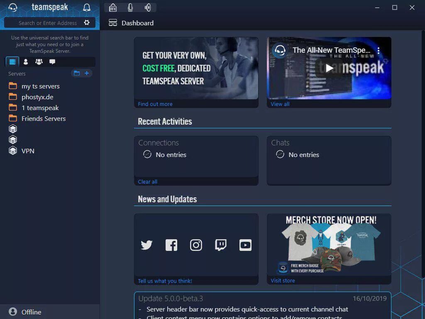The width and height of the screenshot is (425, 319).
Task: Select the second unnamed server bookmark
Action: [13, 140]
